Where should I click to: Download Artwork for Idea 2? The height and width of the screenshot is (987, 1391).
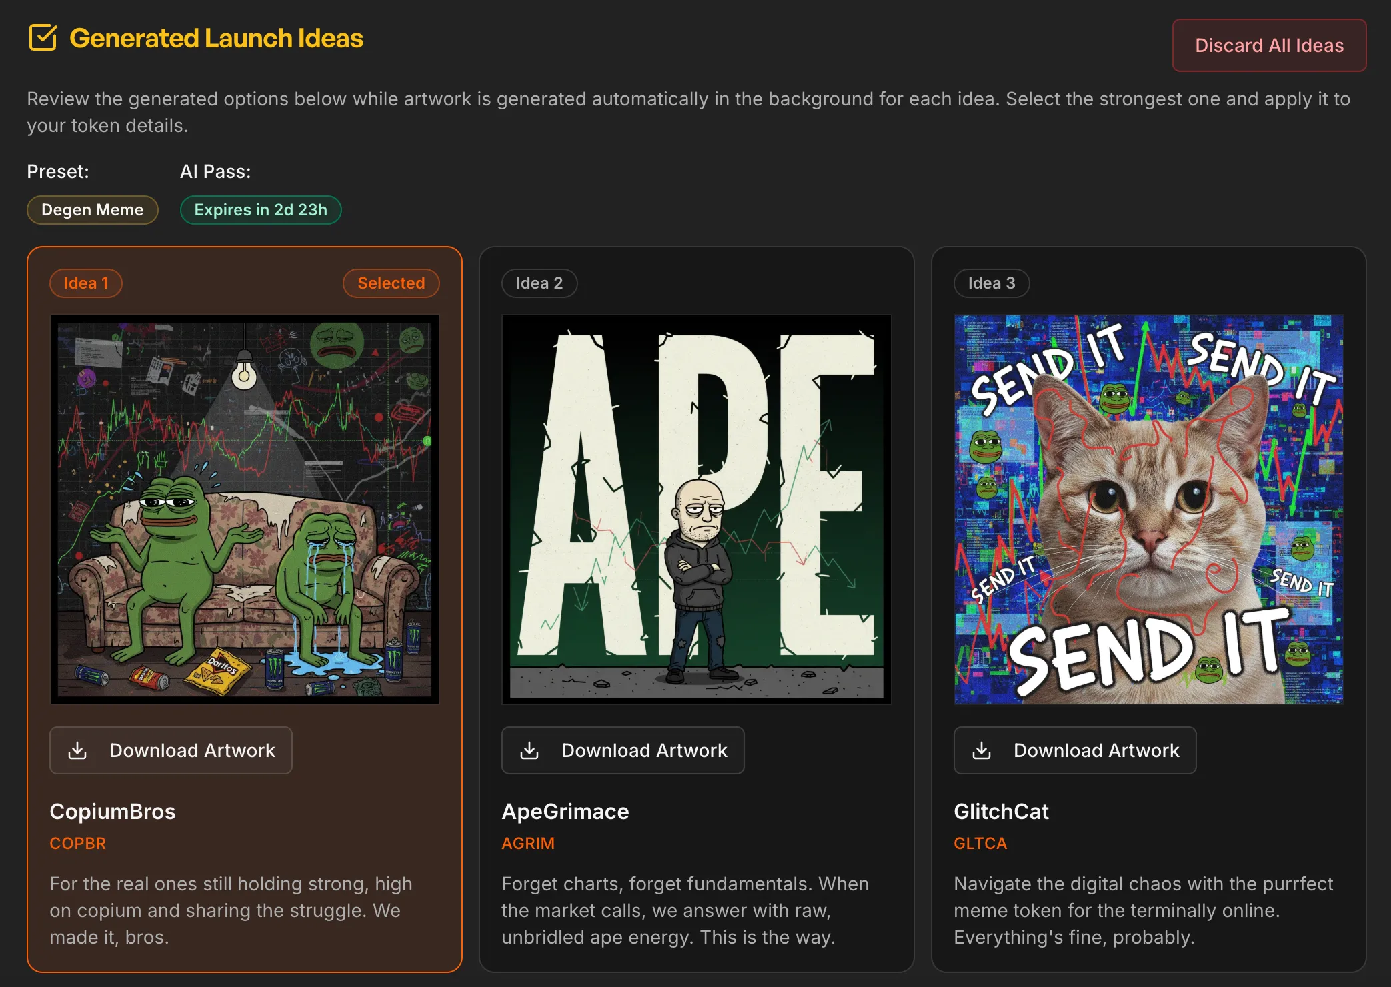[x=623, y=750]
